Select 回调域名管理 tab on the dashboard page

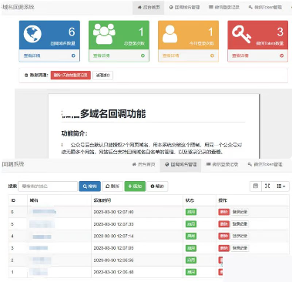coord(184,8)
